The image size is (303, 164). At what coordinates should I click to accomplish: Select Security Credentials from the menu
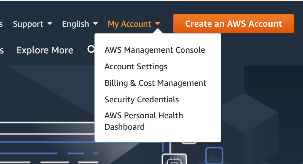142,99
